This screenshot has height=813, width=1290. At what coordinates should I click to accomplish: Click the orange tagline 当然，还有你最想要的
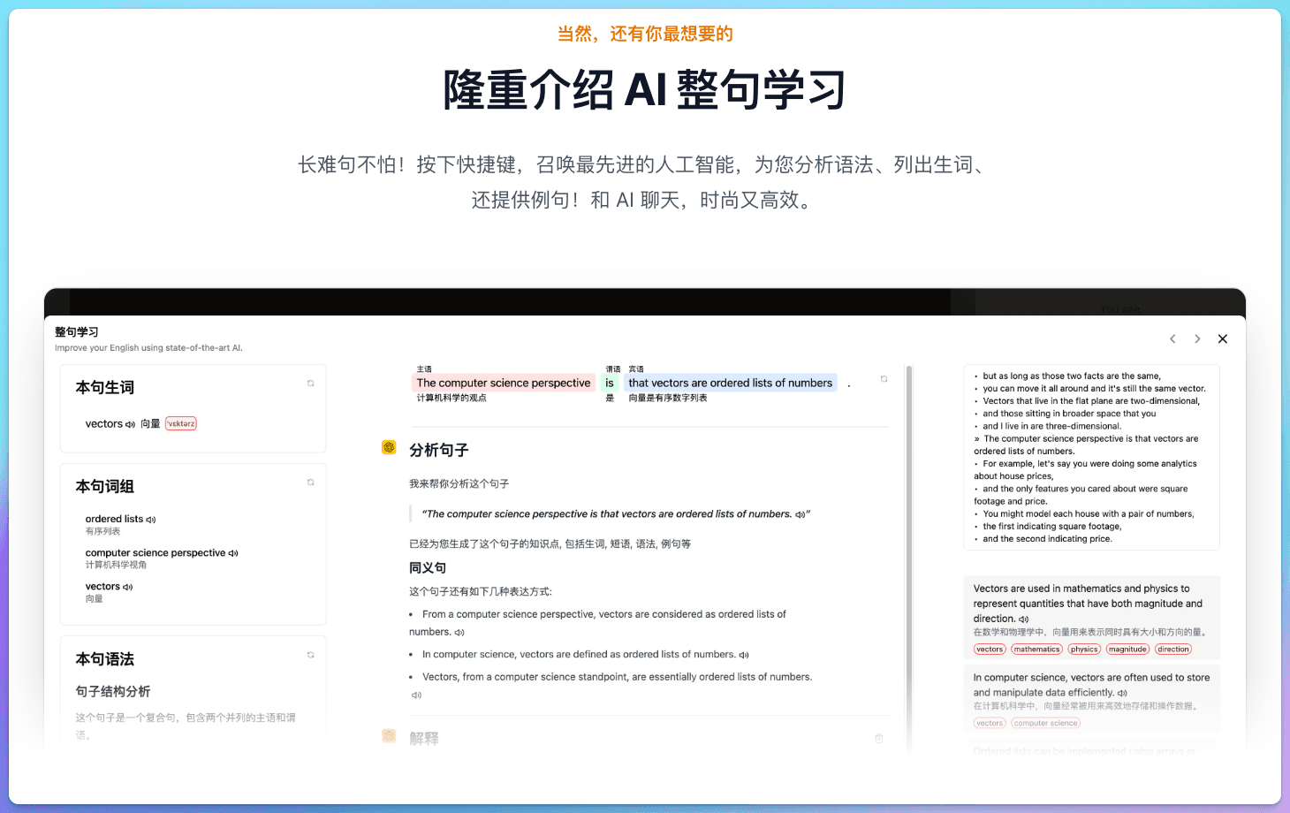[645, 34]
